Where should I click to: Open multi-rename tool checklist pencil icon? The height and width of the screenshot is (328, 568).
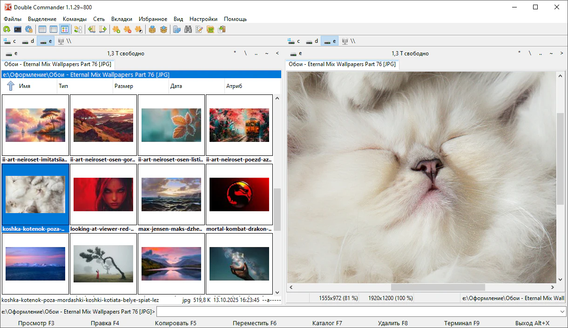point(199,29)
